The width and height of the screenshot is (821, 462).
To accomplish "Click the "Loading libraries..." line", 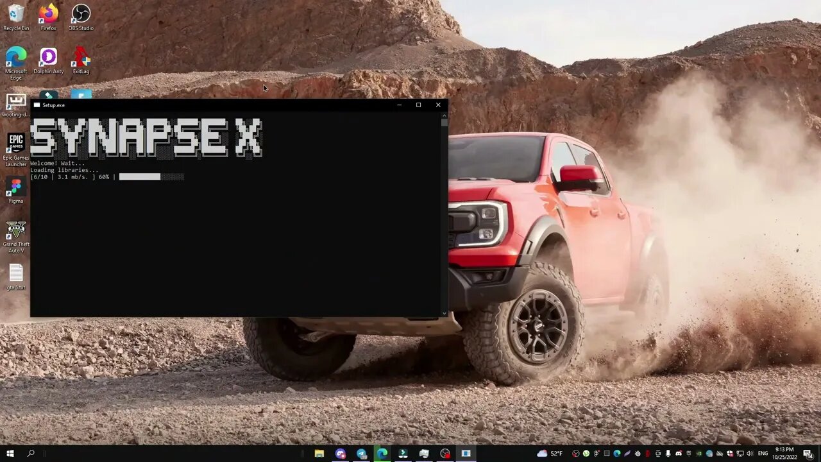I will tap(65, 170).
